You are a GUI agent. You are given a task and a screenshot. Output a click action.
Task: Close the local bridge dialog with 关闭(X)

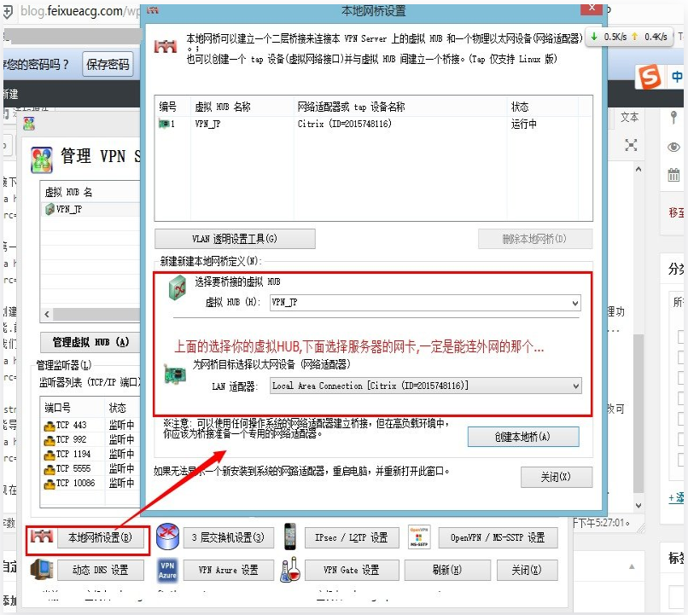(x=557, y=477)
